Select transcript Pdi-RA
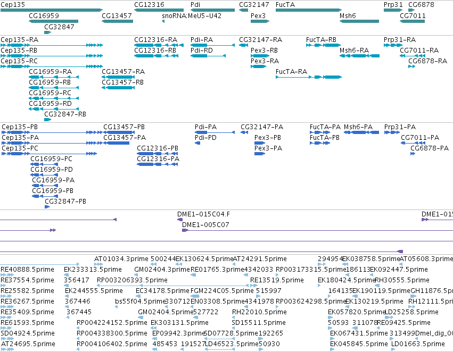Viewport: 453px width, 352px height. pos(202,40)
